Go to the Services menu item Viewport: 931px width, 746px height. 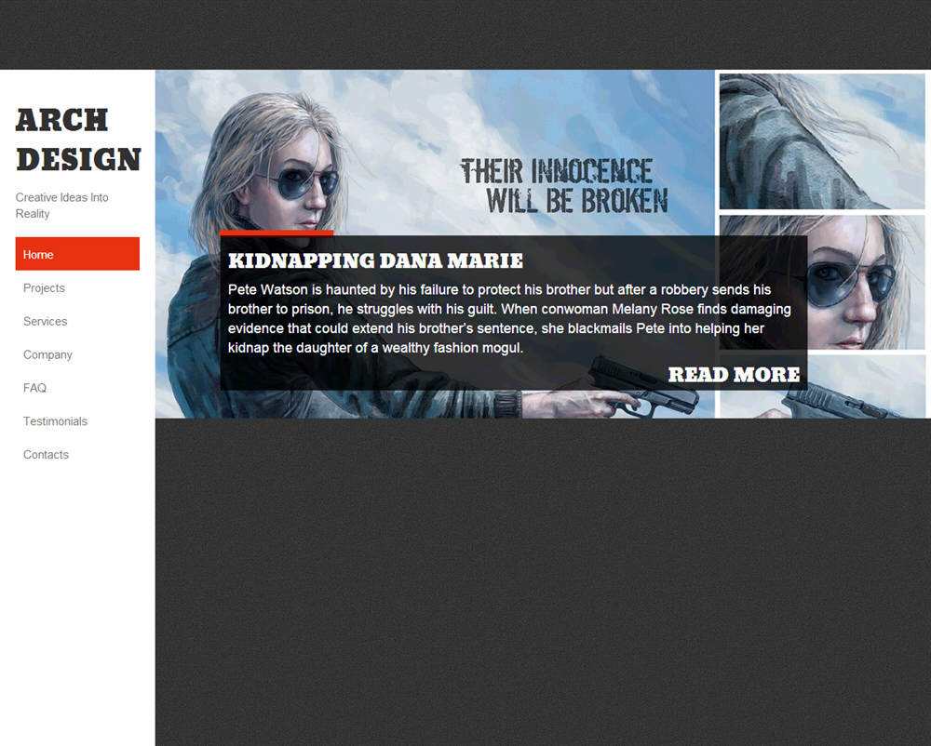click(x=46, y=322)
